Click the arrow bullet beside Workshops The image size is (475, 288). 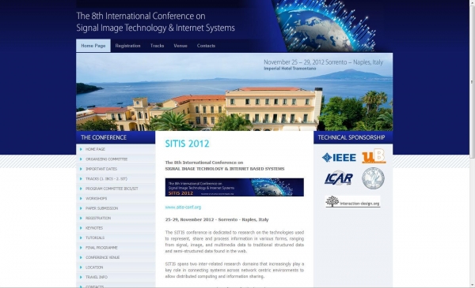81,198
